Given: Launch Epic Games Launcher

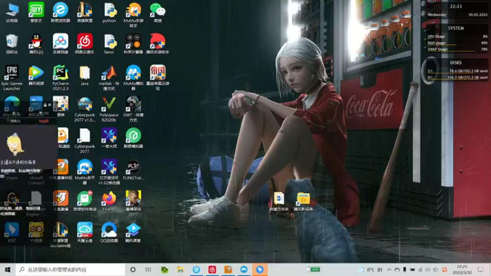Looking at the screenshot, I should tap(12, 78).
